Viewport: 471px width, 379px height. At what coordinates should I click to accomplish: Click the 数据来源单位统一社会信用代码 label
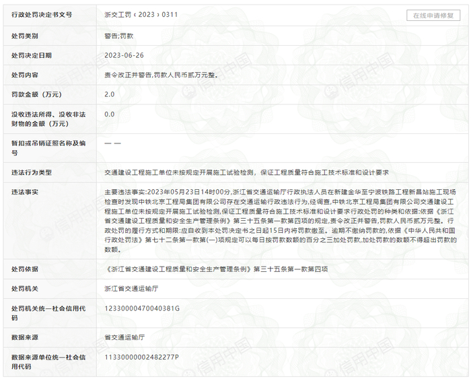click(x=48, y=361)
